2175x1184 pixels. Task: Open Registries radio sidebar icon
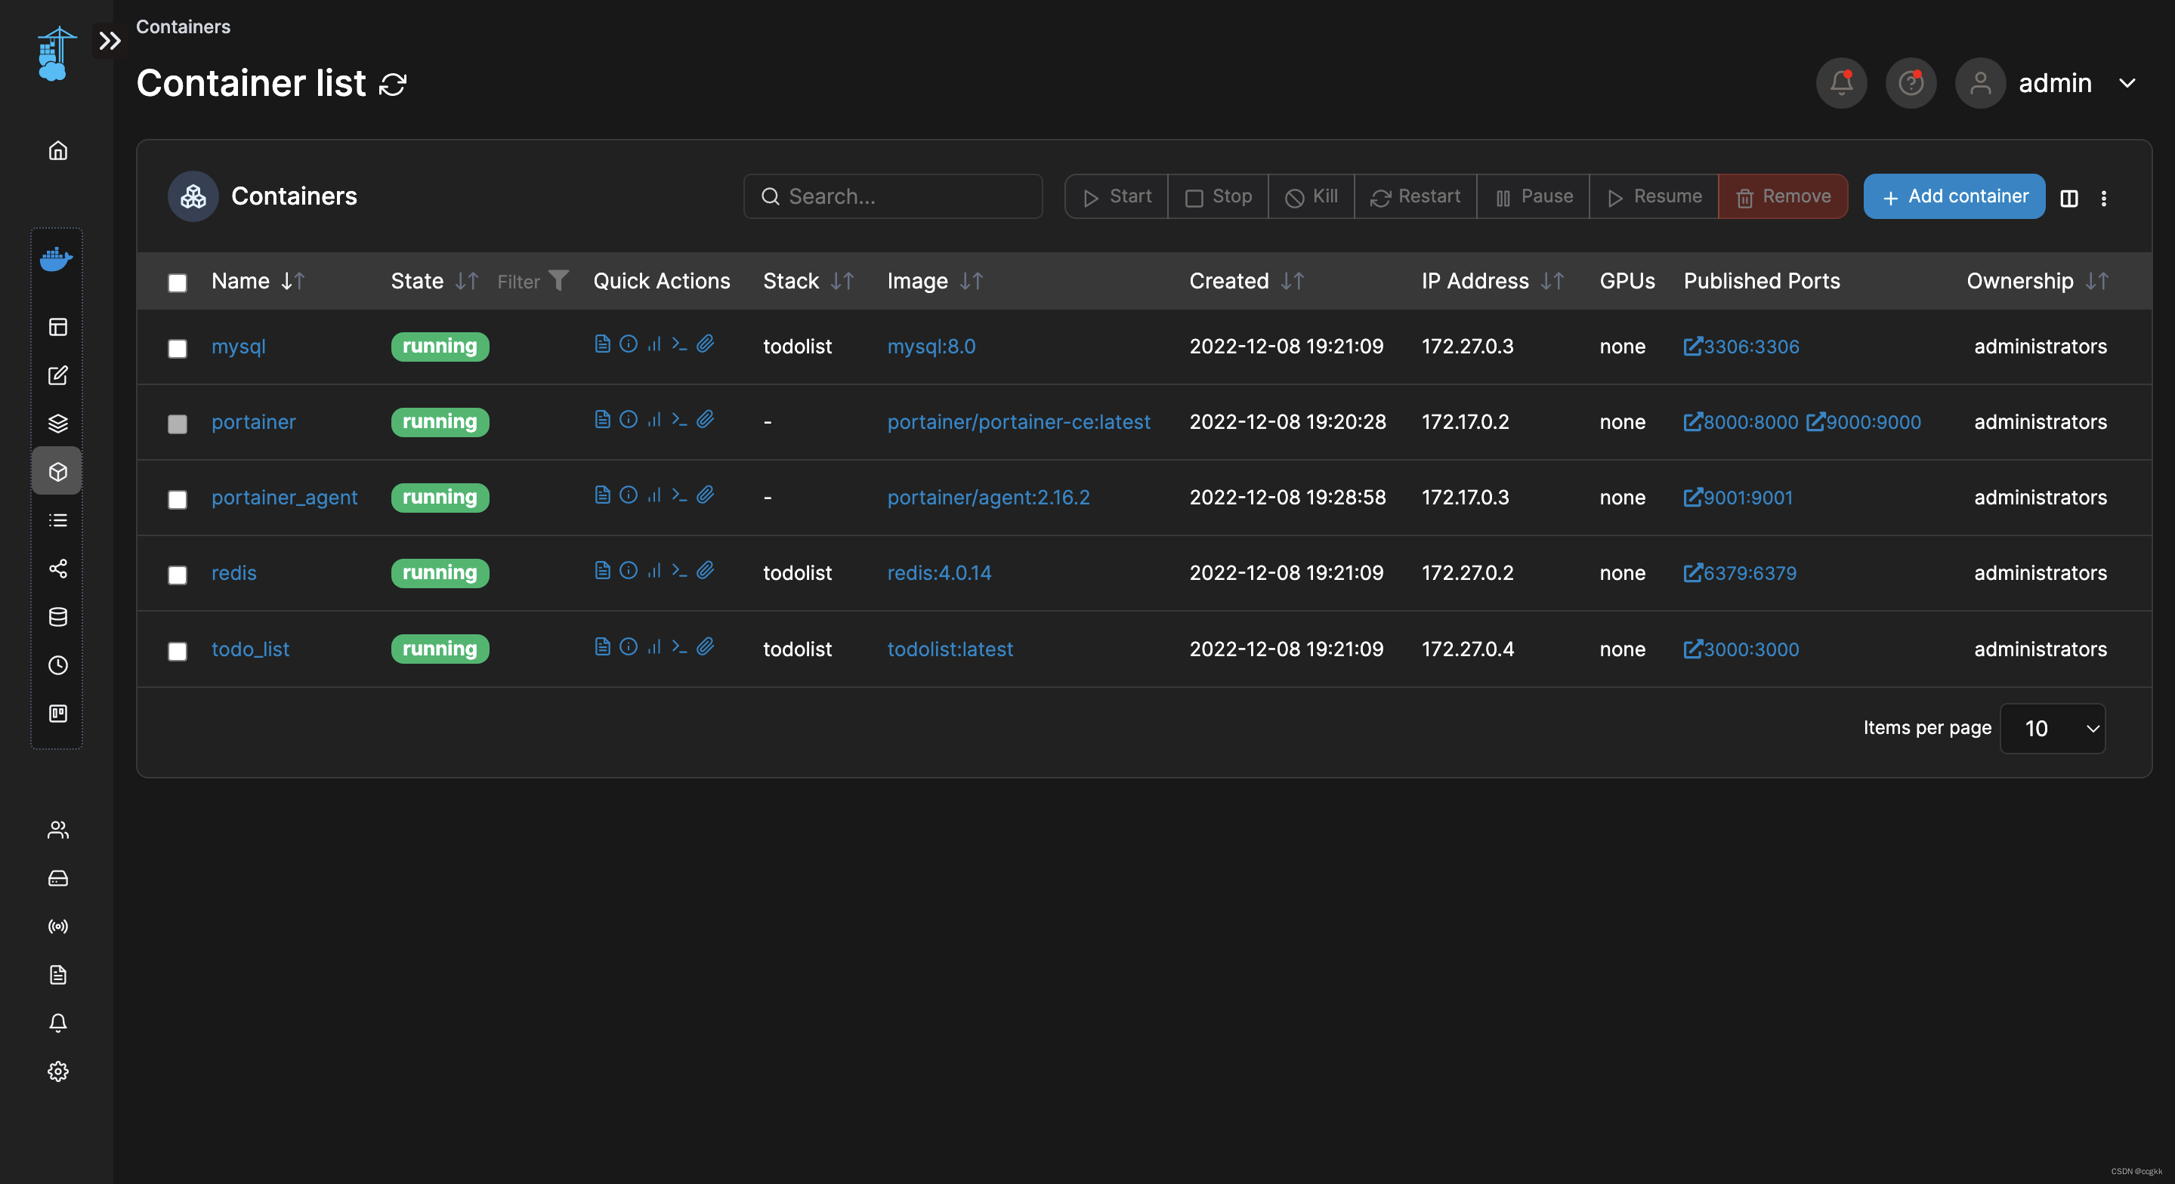[x=57, y=927]
